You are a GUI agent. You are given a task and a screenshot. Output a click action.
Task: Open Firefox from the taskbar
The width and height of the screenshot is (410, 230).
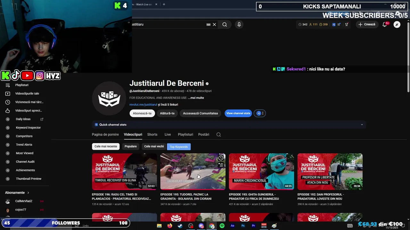(x=170, y=226)
